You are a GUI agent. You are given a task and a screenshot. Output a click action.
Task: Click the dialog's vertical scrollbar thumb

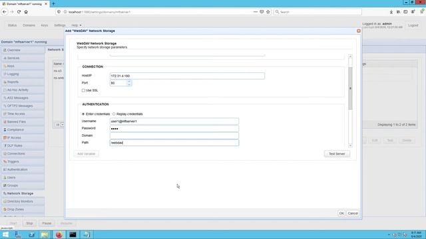click(x=350, y=88)
